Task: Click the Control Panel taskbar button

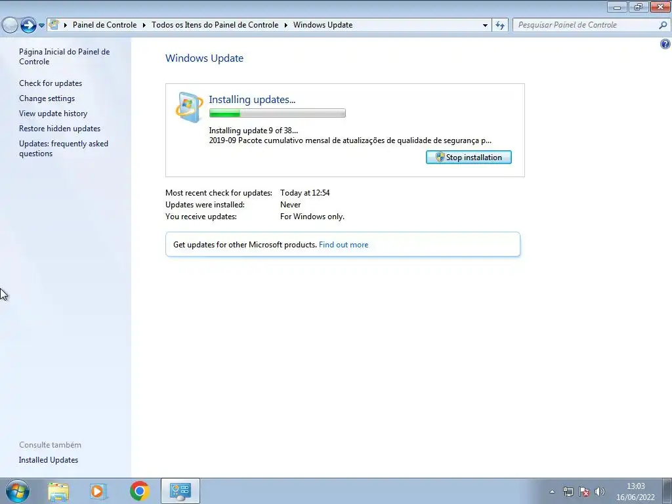Action: pyautogui.click(x=180, y=491)
